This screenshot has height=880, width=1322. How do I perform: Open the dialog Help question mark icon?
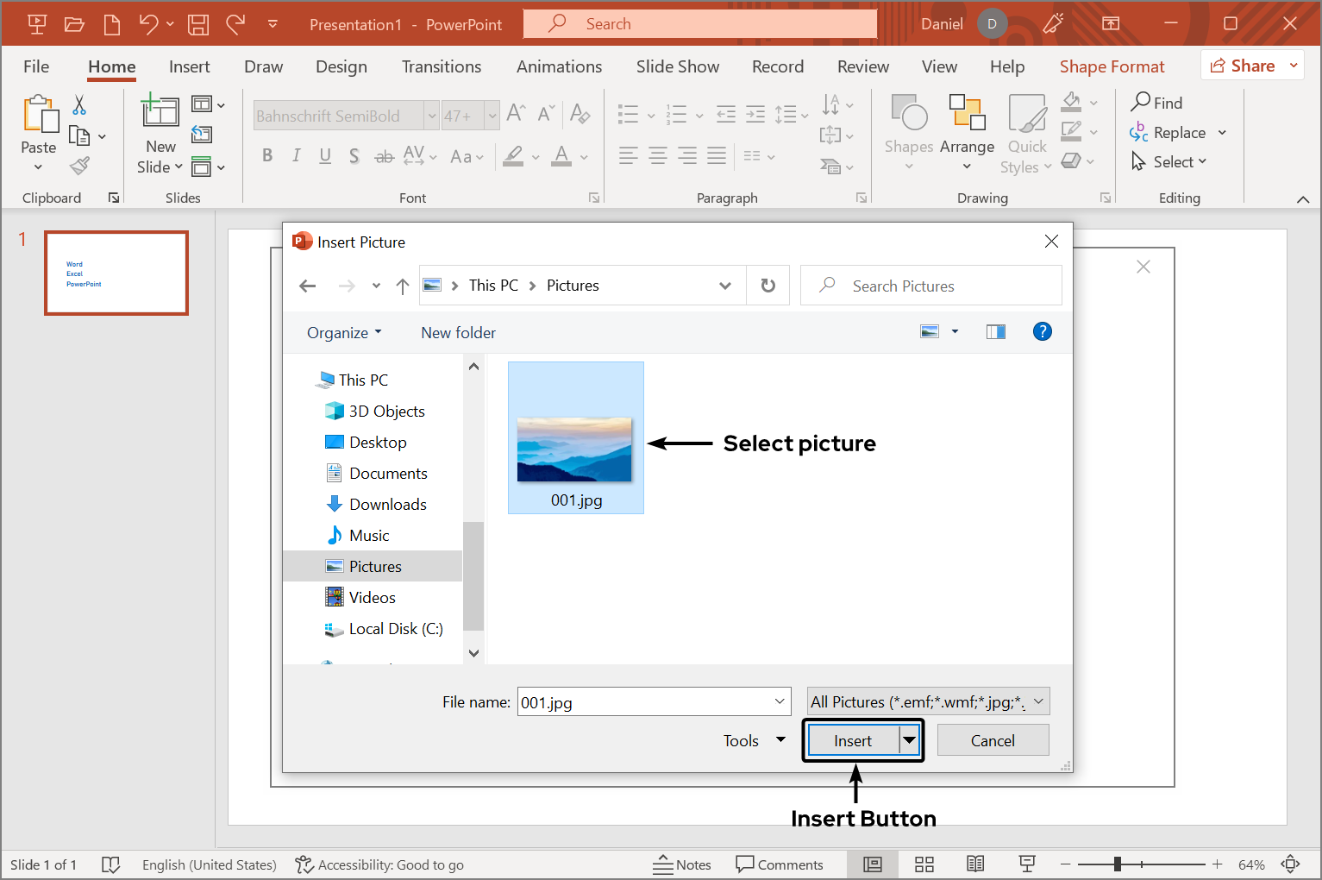(x=1042, y=331)
